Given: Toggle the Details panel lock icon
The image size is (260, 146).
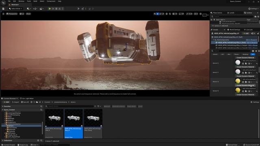Looking at the screenshot, I should pyautogui.click(x=258, y=33).
